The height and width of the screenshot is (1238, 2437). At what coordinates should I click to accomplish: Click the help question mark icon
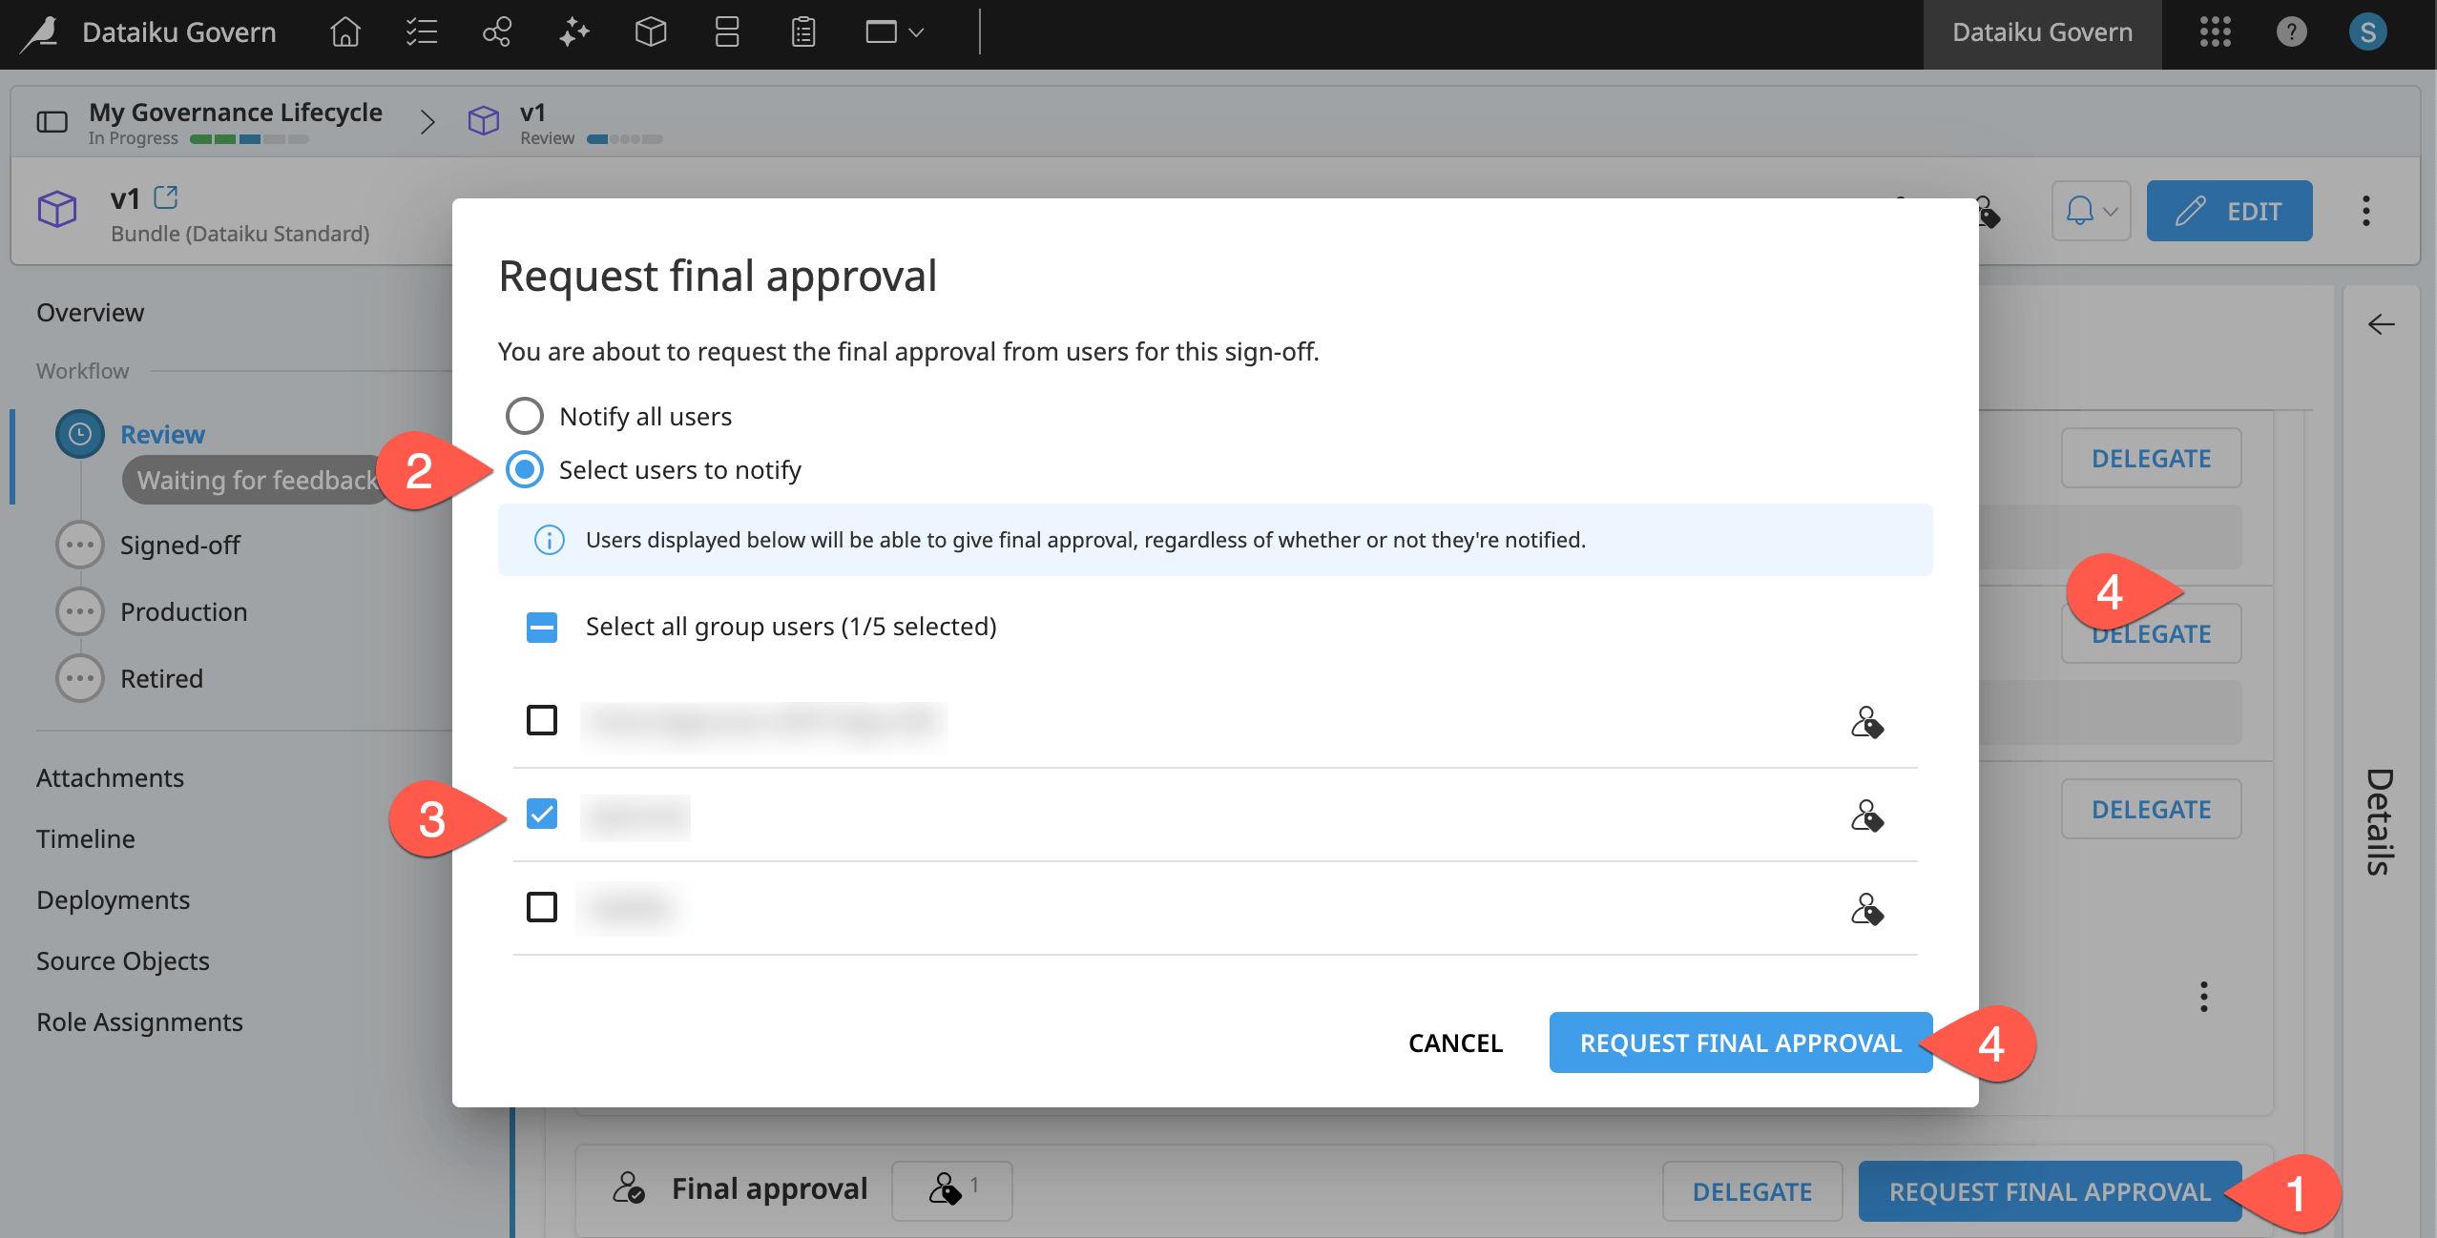[2292, 32]
